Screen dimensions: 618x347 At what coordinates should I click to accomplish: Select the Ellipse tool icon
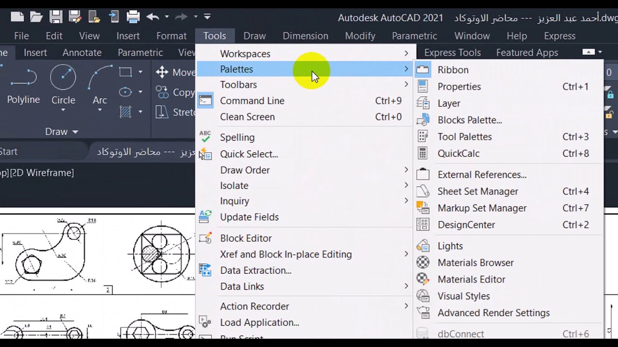pos(126,92)
